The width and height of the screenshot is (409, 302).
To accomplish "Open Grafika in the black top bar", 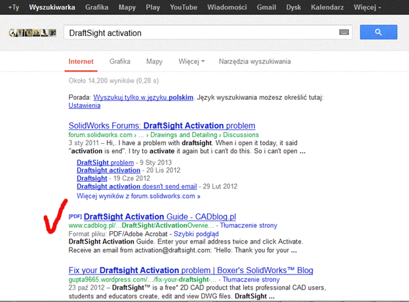I will (x=97, y=7).
